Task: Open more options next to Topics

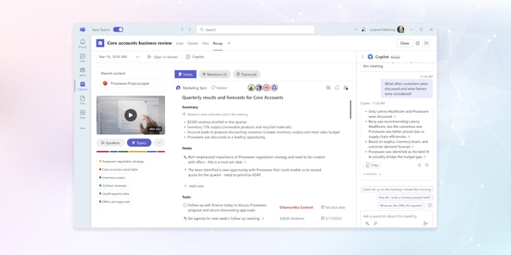Action: [159, 143]
